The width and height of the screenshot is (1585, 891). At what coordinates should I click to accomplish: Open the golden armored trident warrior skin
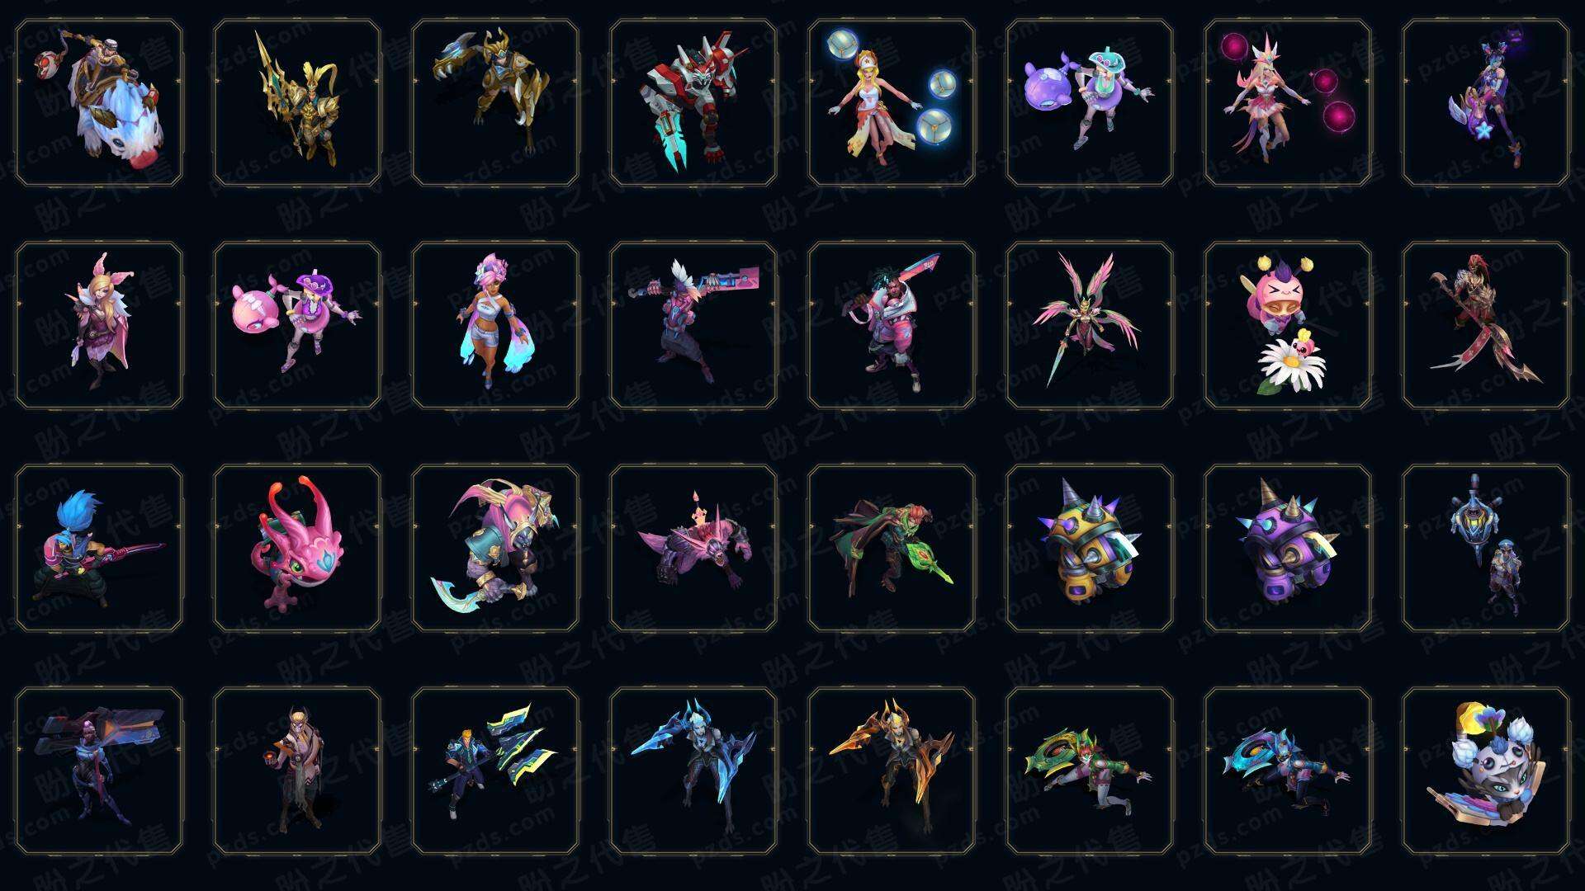tap(297, 103)
